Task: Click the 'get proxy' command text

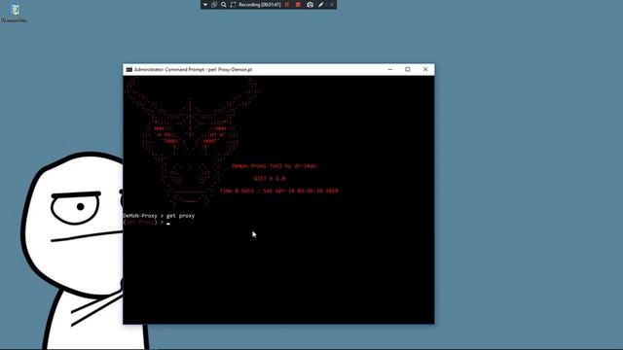Action: tap(180, 216)
